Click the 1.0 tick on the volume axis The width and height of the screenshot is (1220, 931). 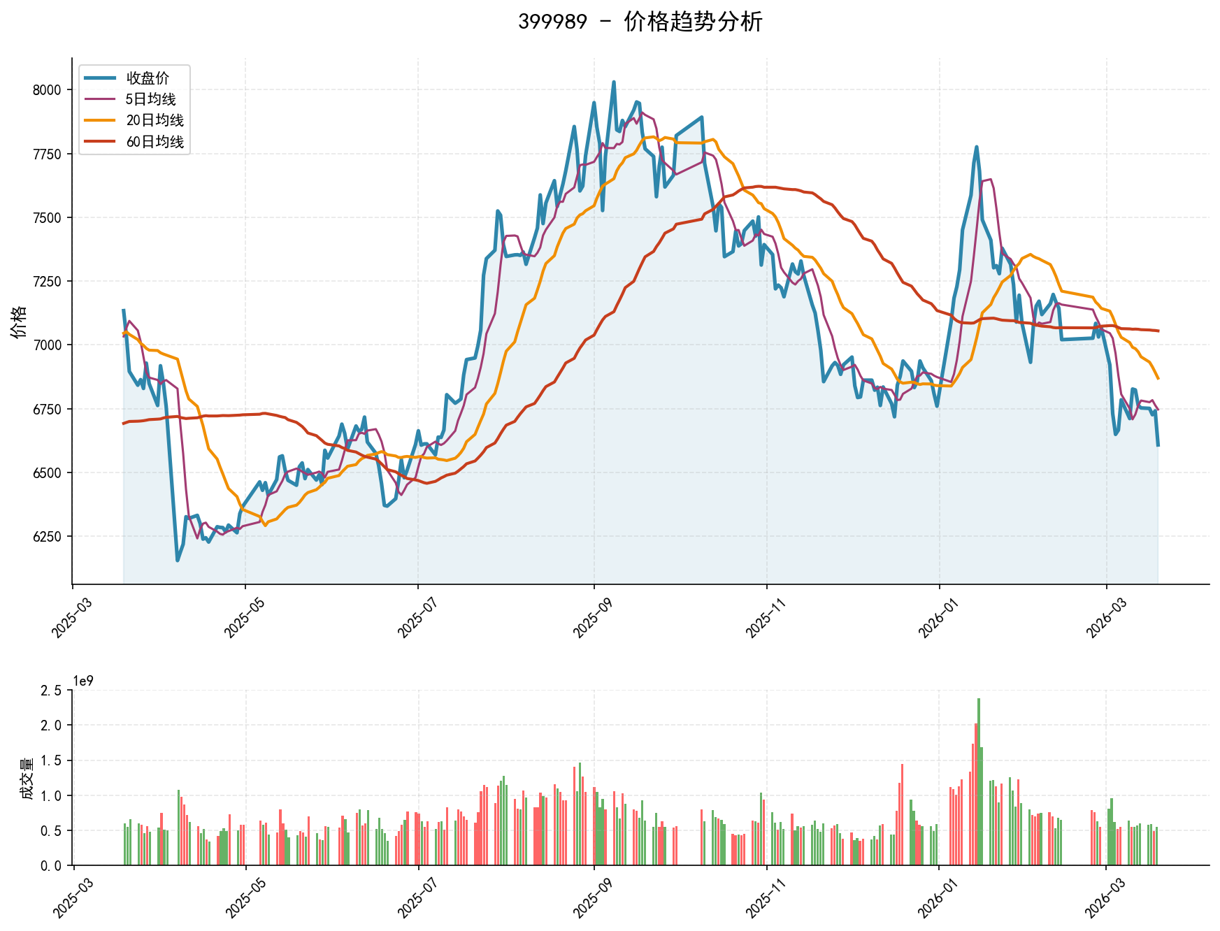[51, 796]
